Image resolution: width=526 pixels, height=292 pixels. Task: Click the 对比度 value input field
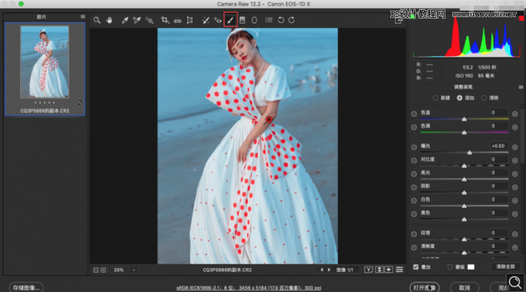(x=498, y=159)
